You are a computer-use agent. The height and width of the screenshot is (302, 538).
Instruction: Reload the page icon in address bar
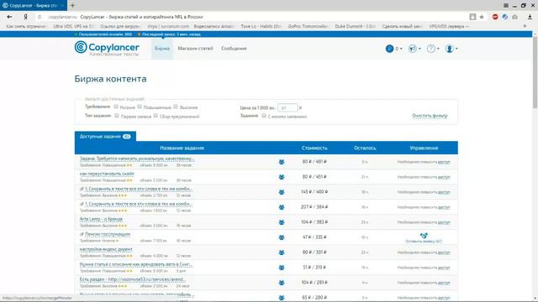click(x=40, y=17)
